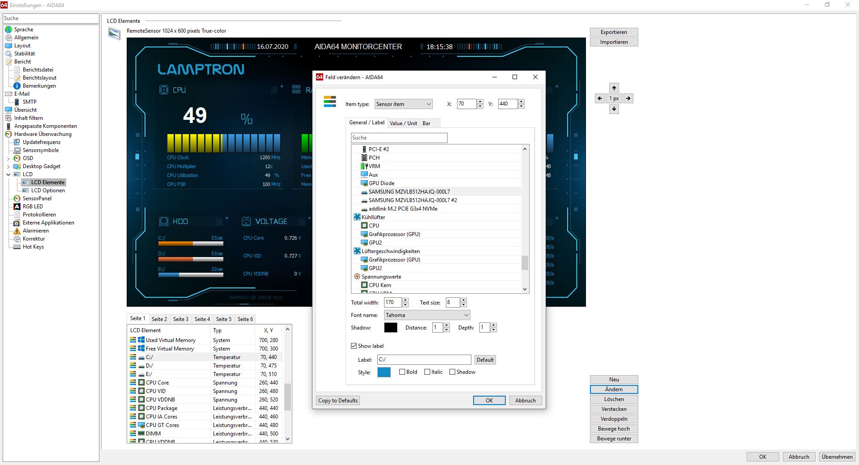Click the VRM sensor icon in the list
The height and width of the screenshot is (465, 859).
tap(364, 166)
